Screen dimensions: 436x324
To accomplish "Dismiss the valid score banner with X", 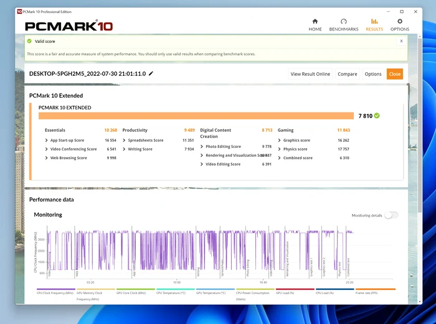I will [401, 41].
